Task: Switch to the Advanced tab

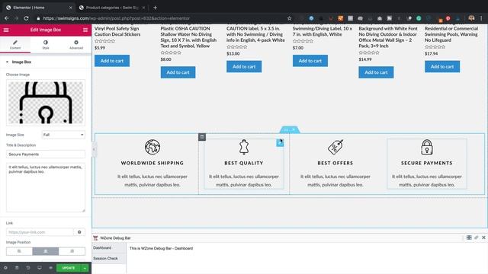Action: pos(76,44)
